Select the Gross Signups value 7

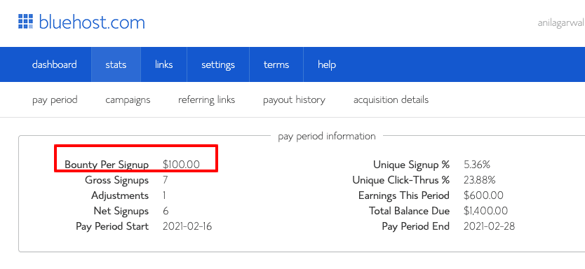[x=166, y=180]
